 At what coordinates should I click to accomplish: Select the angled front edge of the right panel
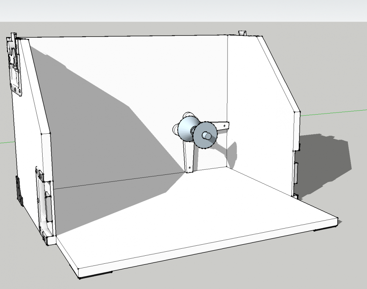pyautogui.click(x=279, y=74)
